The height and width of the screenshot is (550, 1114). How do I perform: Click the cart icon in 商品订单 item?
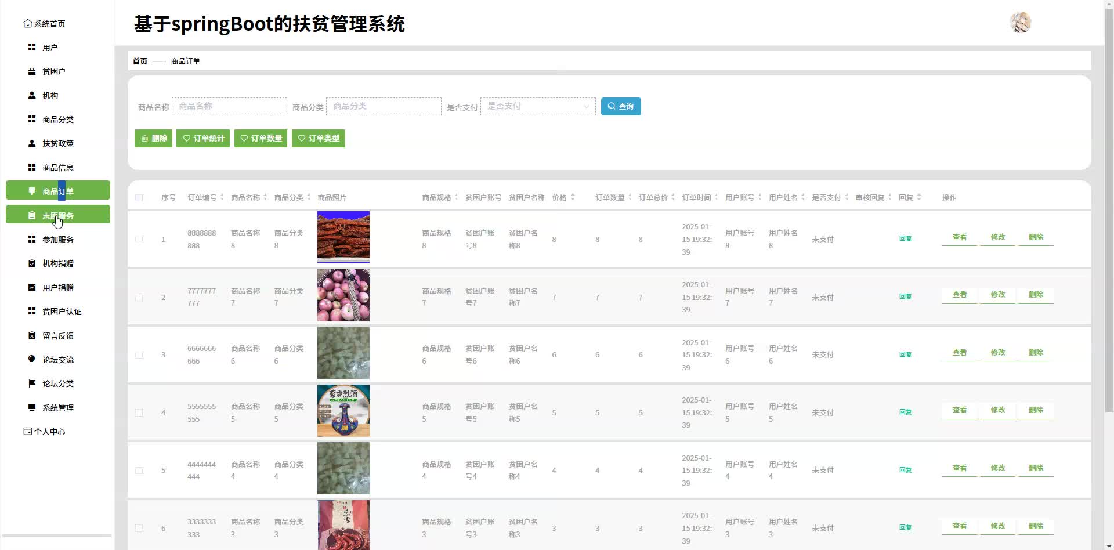coord(32,191)
